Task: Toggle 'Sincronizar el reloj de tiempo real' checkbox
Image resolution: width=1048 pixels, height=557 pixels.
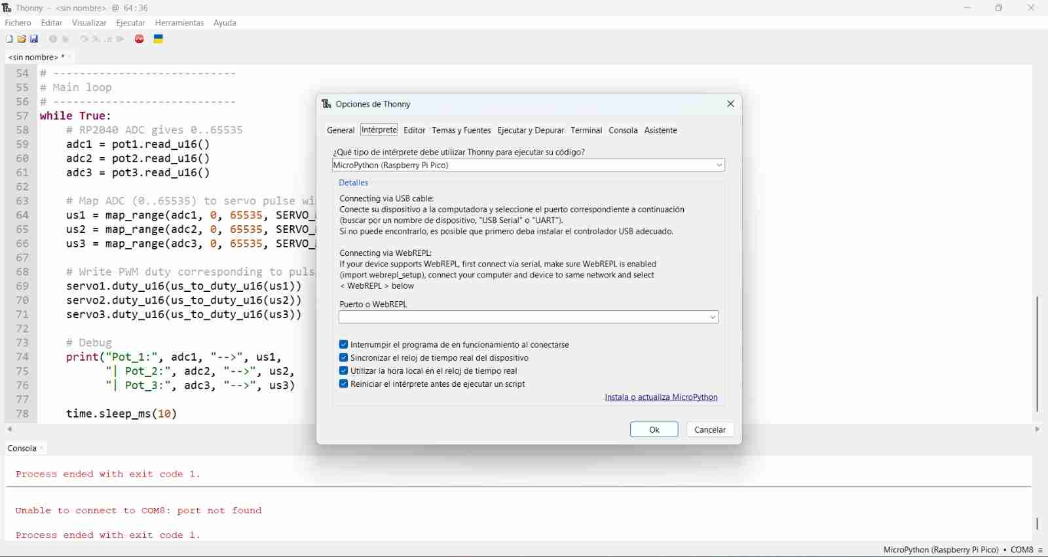Action: [343, 357]
